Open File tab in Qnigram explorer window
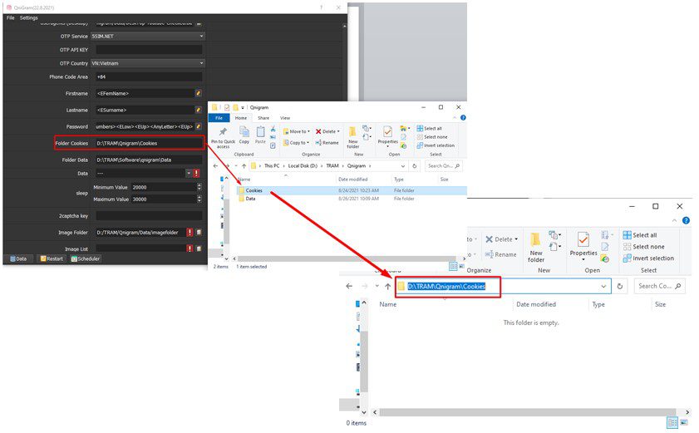The width and height of the screenshot is (699, 433). [x=219, y=118]
